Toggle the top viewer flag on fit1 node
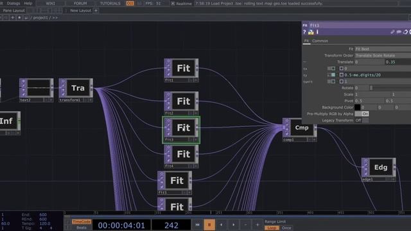This screenshot has height=231, width=411. pos(168,62)
